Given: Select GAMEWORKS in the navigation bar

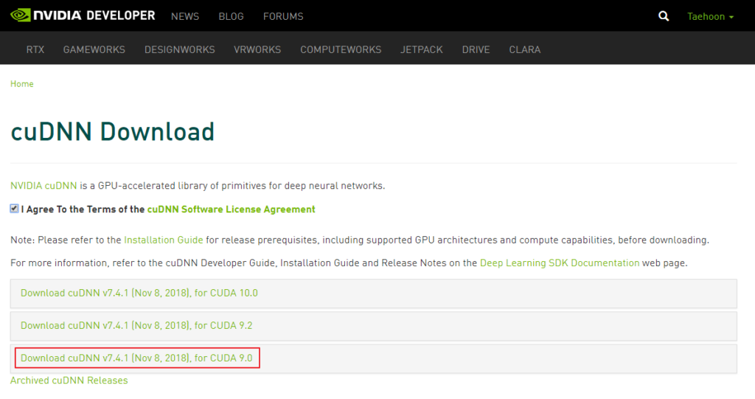Looking at the screenshot, I should coord(94,49).
